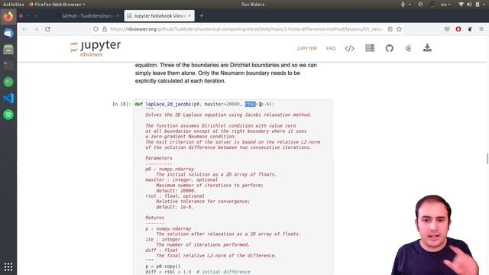Go forward to the next page

pyautogui.click(x=36, y=29)
